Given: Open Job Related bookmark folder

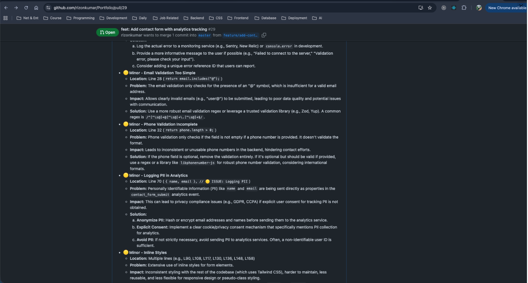Looking at the screenshot, I should click(x=166, y=18).
